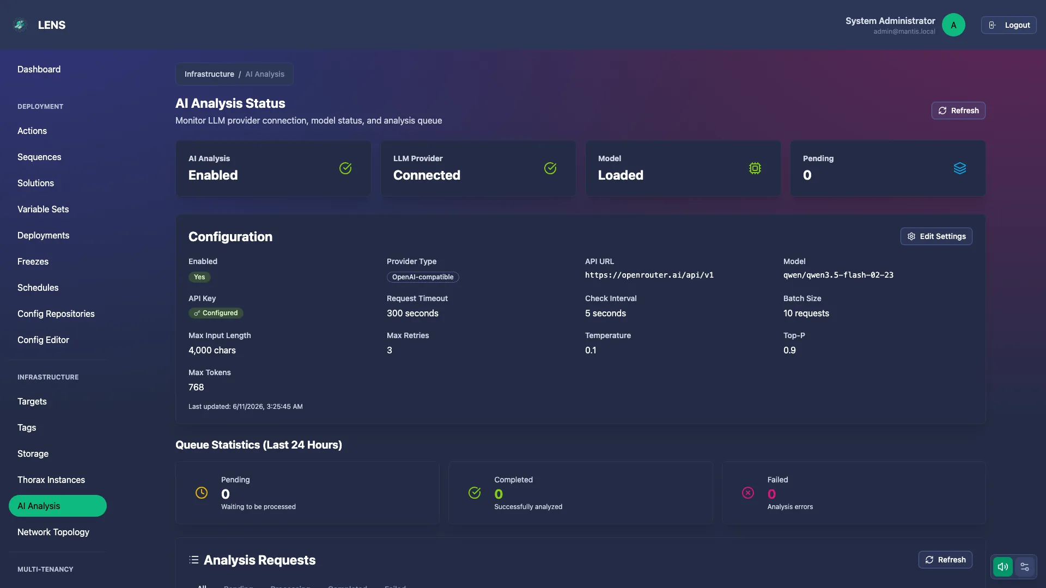
Task: Click the 5 seconds Check Interval value
Action: 605,313
